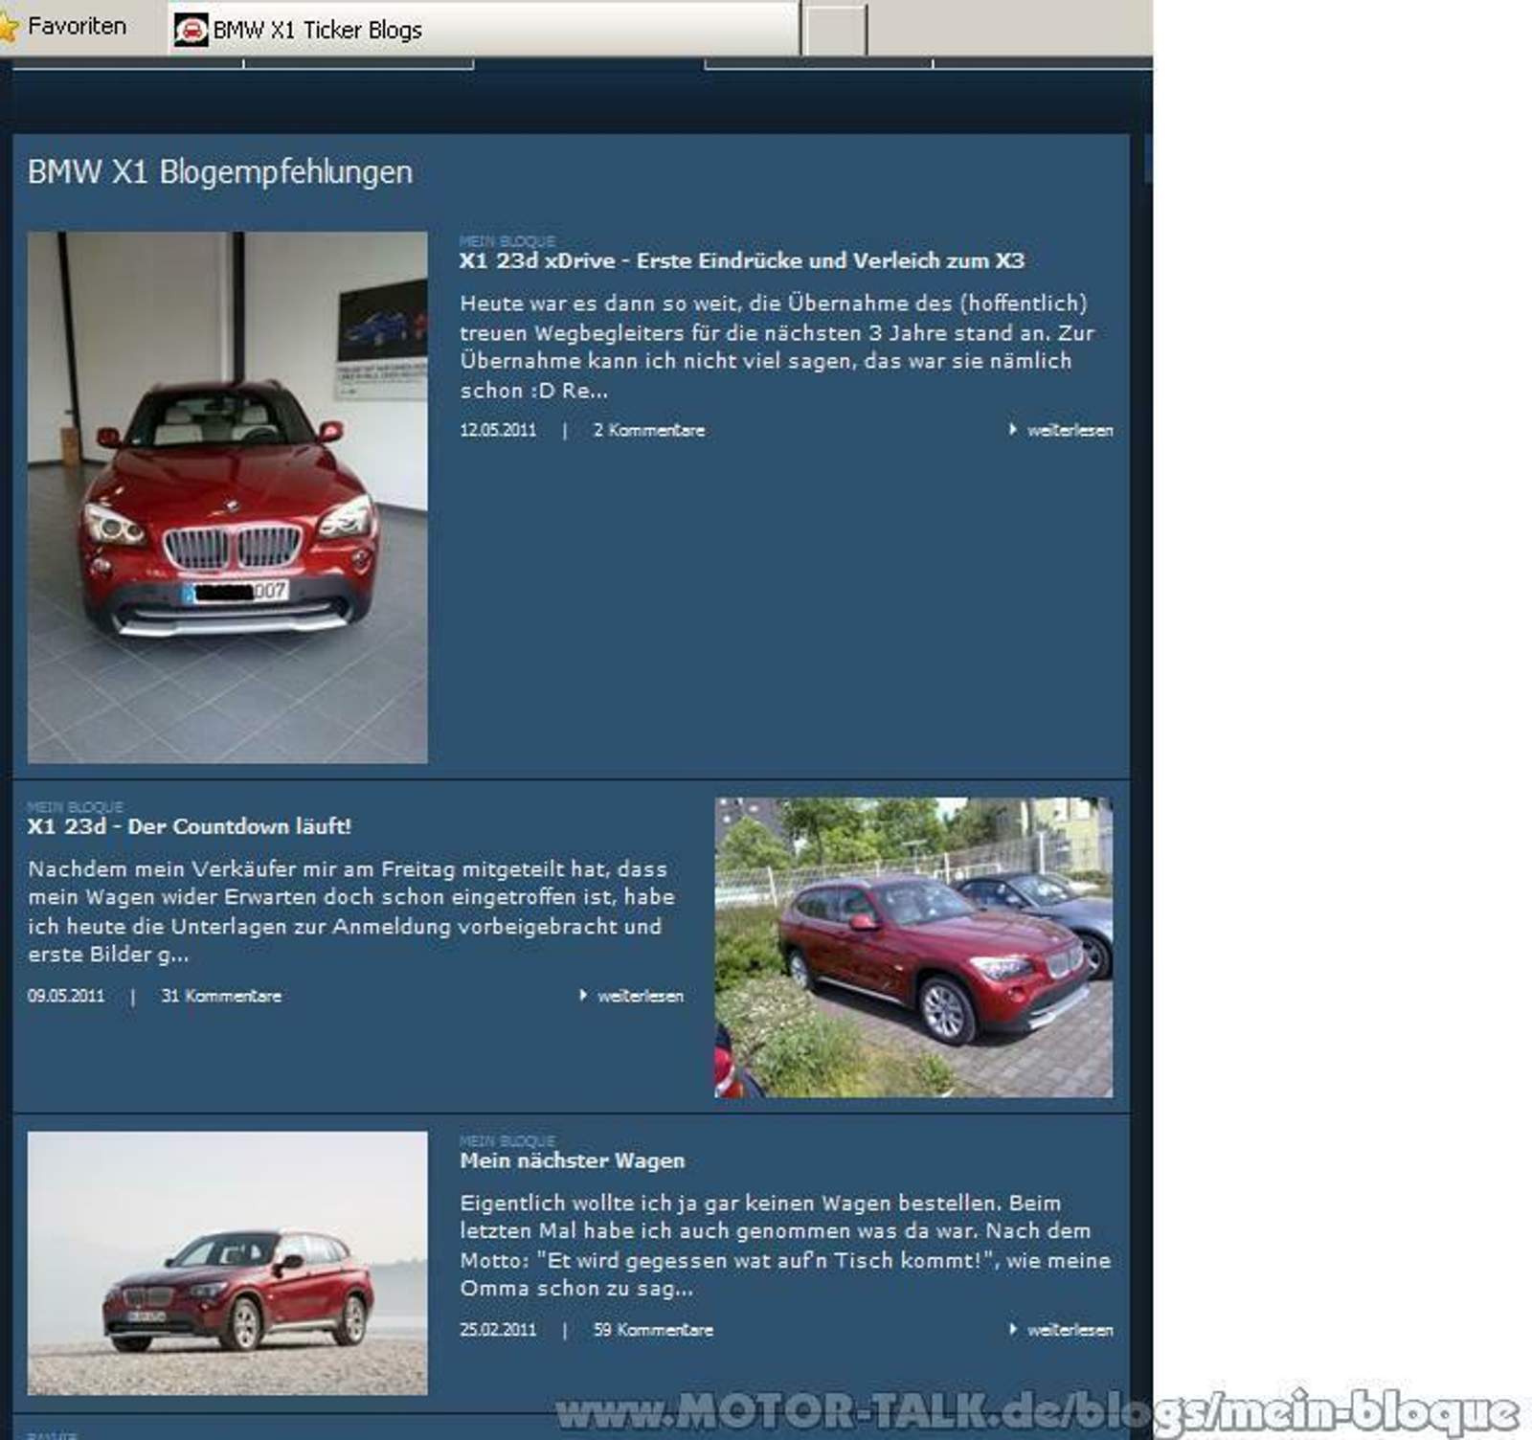The height and width of the screenshot is (1440, 1532).
Task: Click the BMW X1 Ticker Blogs tab favicon
Action: pyautogui.click(x=191, y=31)
